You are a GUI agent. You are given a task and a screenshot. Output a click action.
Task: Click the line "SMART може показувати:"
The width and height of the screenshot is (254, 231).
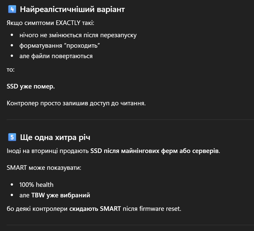pyautogui.click(x=44, y=168)
